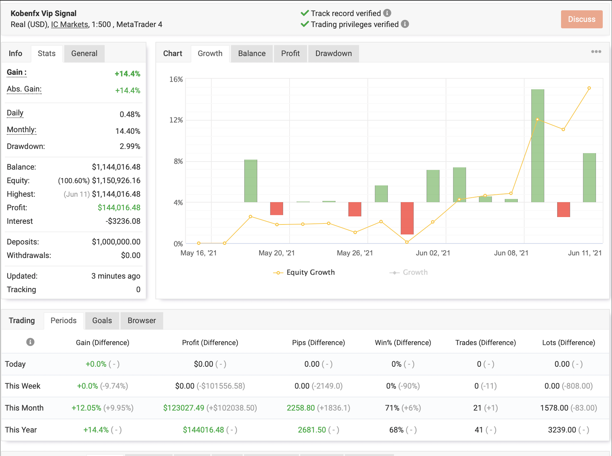Click the Withdrawals value $0.00
The width and height of the screenshot is (612, 456).
(x=131, y=255)
